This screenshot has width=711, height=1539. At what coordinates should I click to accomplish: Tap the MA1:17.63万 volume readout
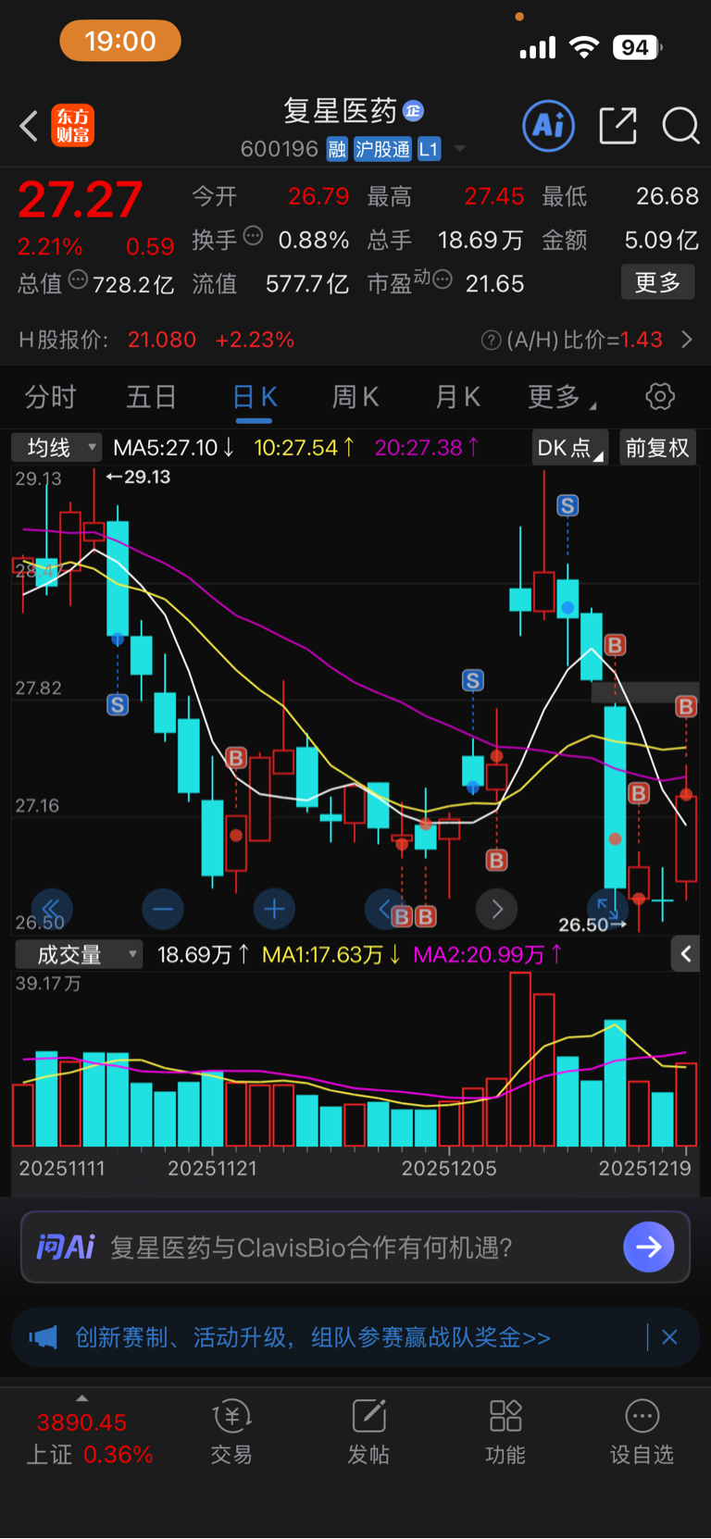(x=331, y=954)
